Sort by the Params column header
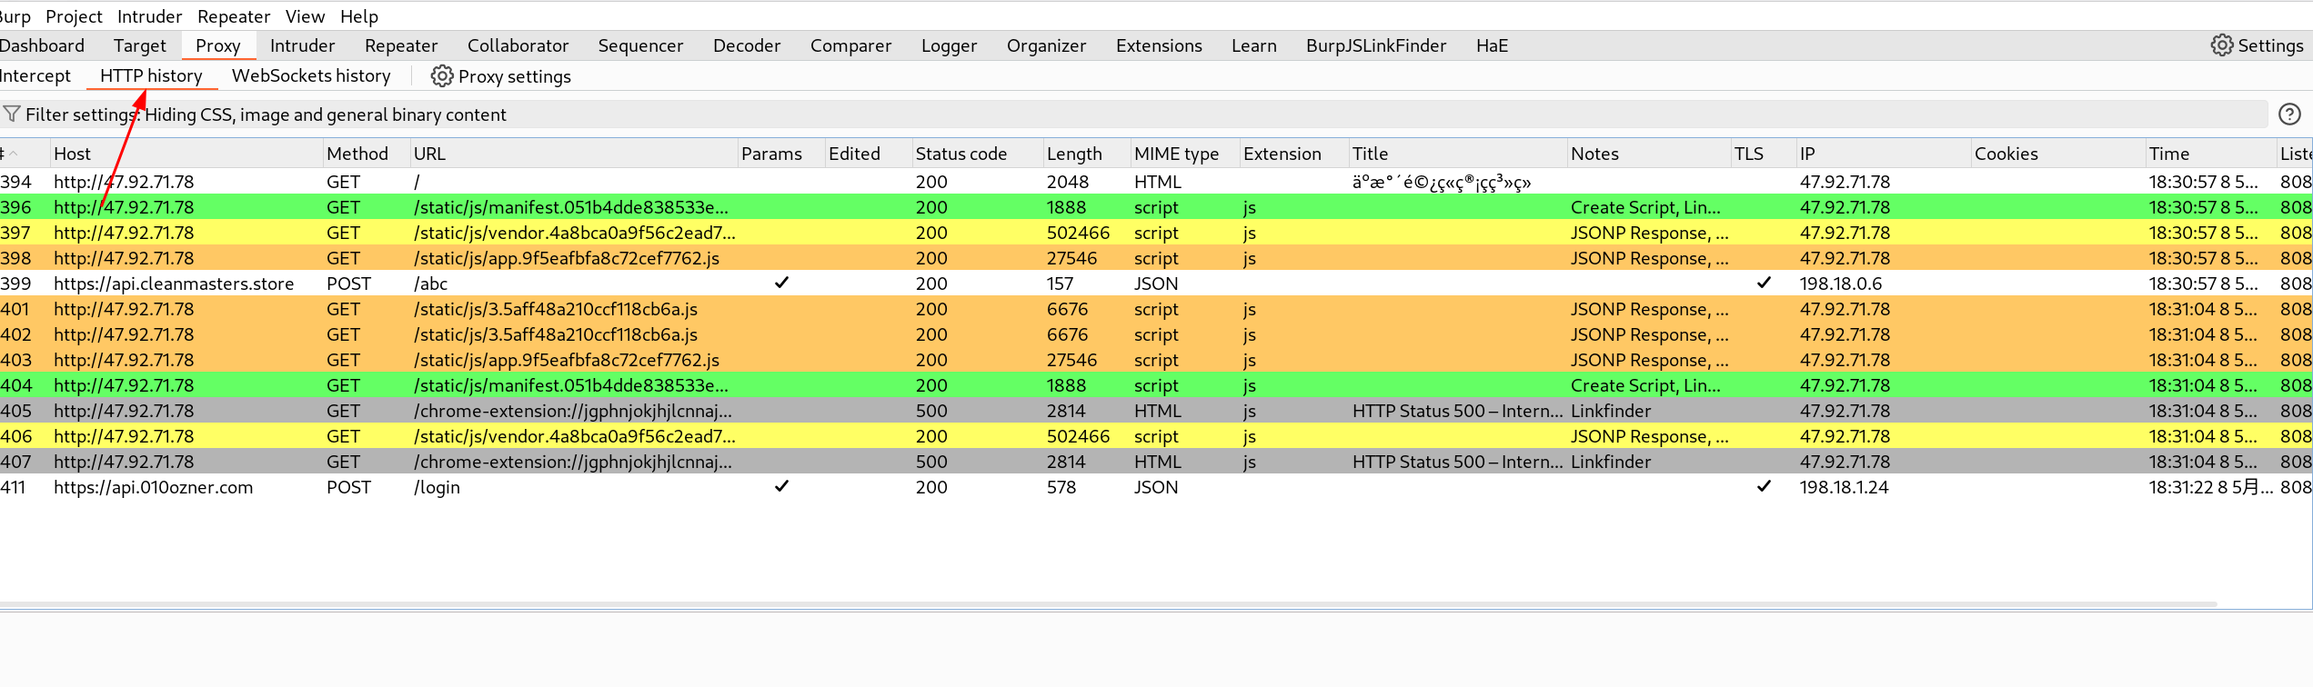The image size is (2313, 687). 780,154
